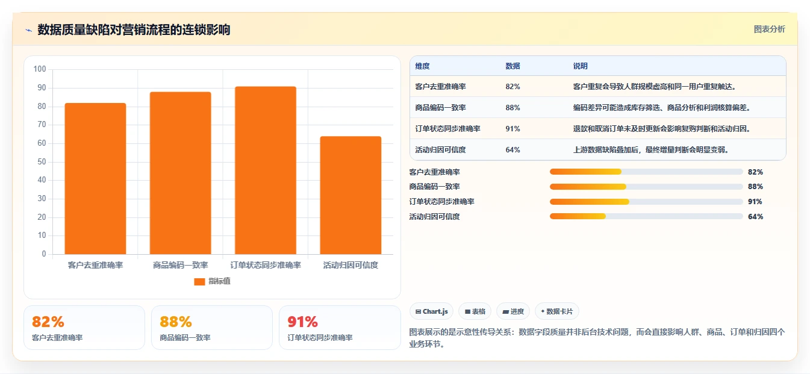Click the icon inside 进度 chip
This screenshot has height=374, width=810.
click(x=505, y=311)
